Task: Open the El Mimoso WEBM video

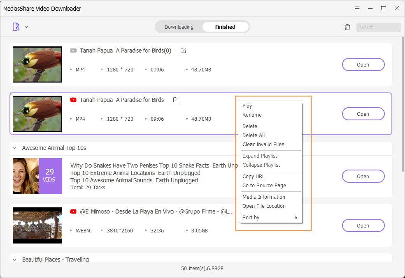Action: [x=363, y=225]
